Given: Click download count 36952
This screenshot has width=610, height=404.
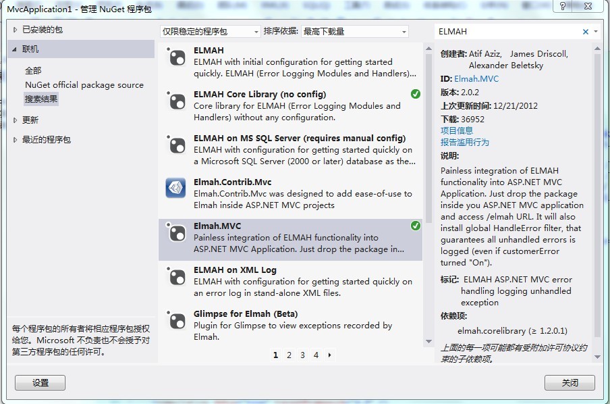Looking at the screenshot, I should tap(472, 119).
